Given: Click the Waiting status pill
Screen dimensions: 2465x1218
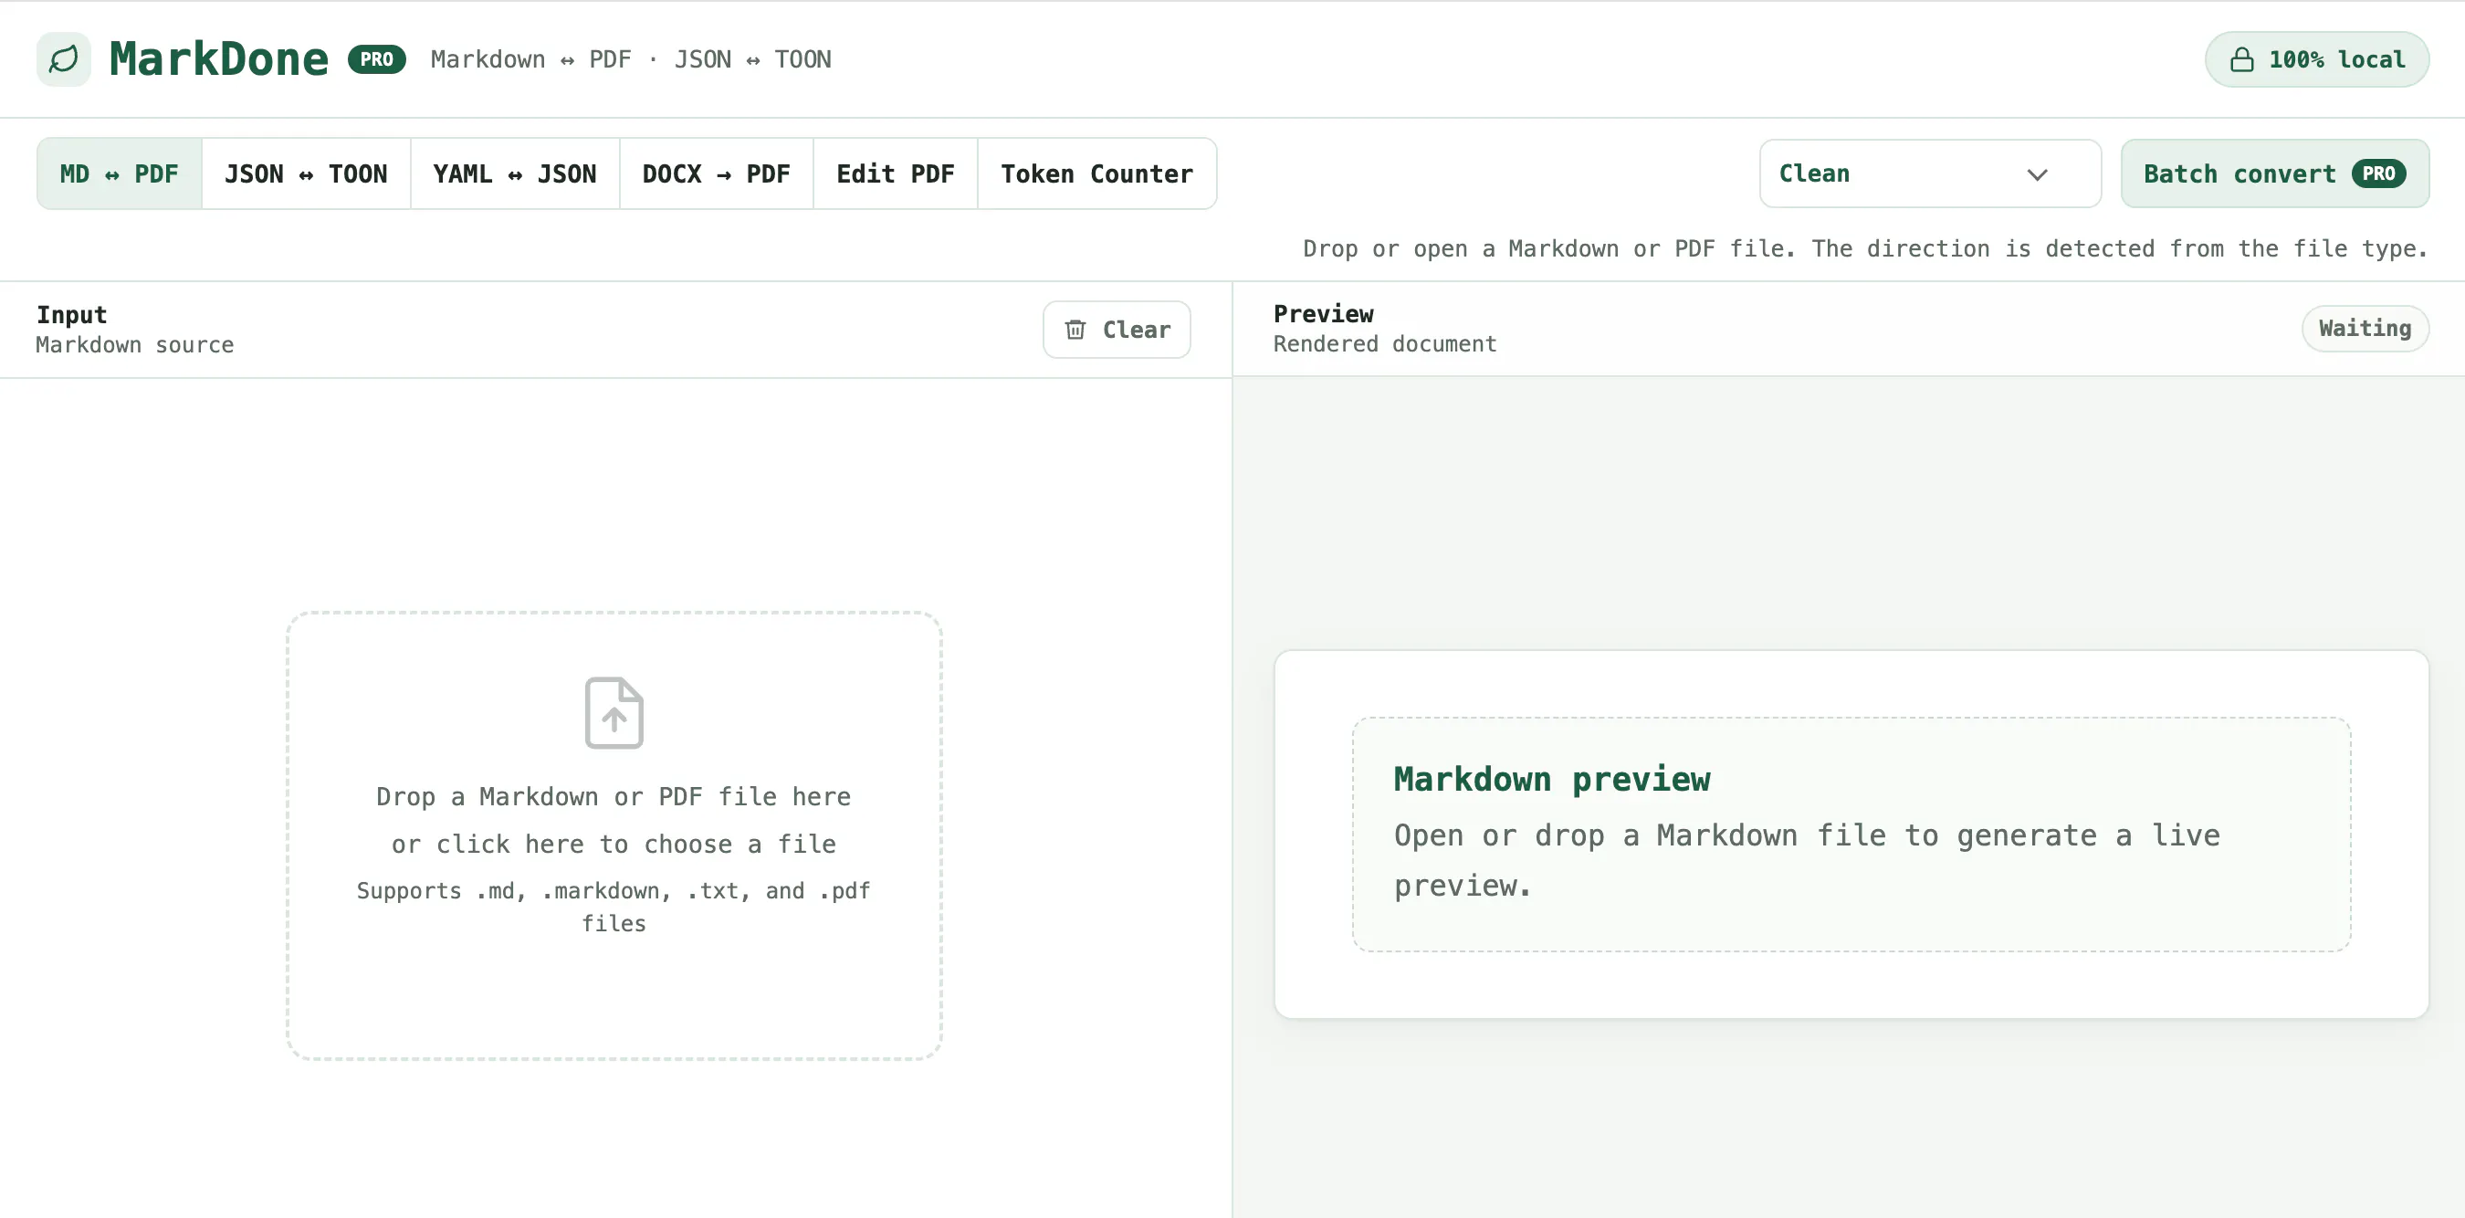Looking at the screenshot, I should [2365, 329].
